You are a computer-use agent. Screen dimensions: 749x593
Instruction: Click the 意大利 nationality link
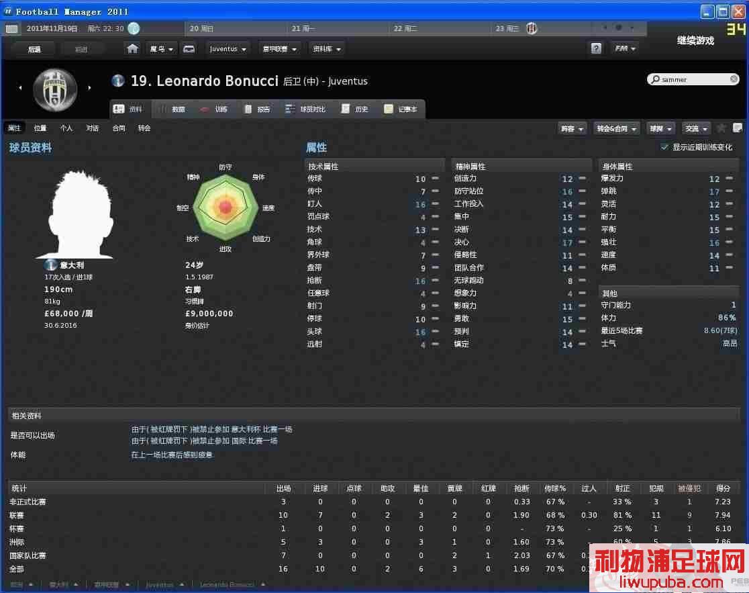point(72,265)
